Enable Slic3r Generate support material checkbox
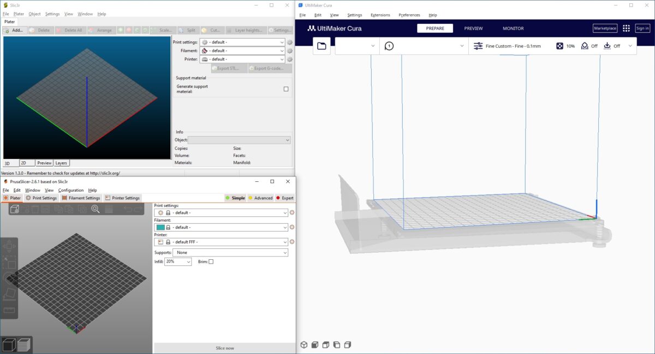 (x=286, y=89)
